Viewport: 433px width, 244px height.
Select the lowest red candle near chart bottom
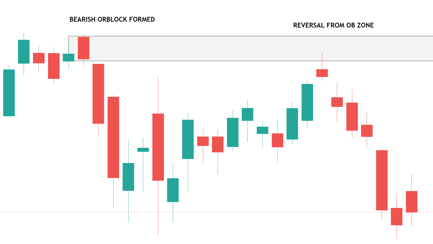click(x=397, y=216)
